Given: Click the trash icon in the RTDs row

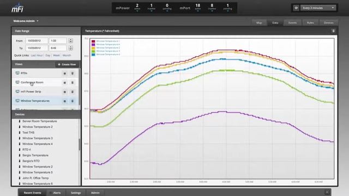Looking at the screenshot, I should click(73, 73).
